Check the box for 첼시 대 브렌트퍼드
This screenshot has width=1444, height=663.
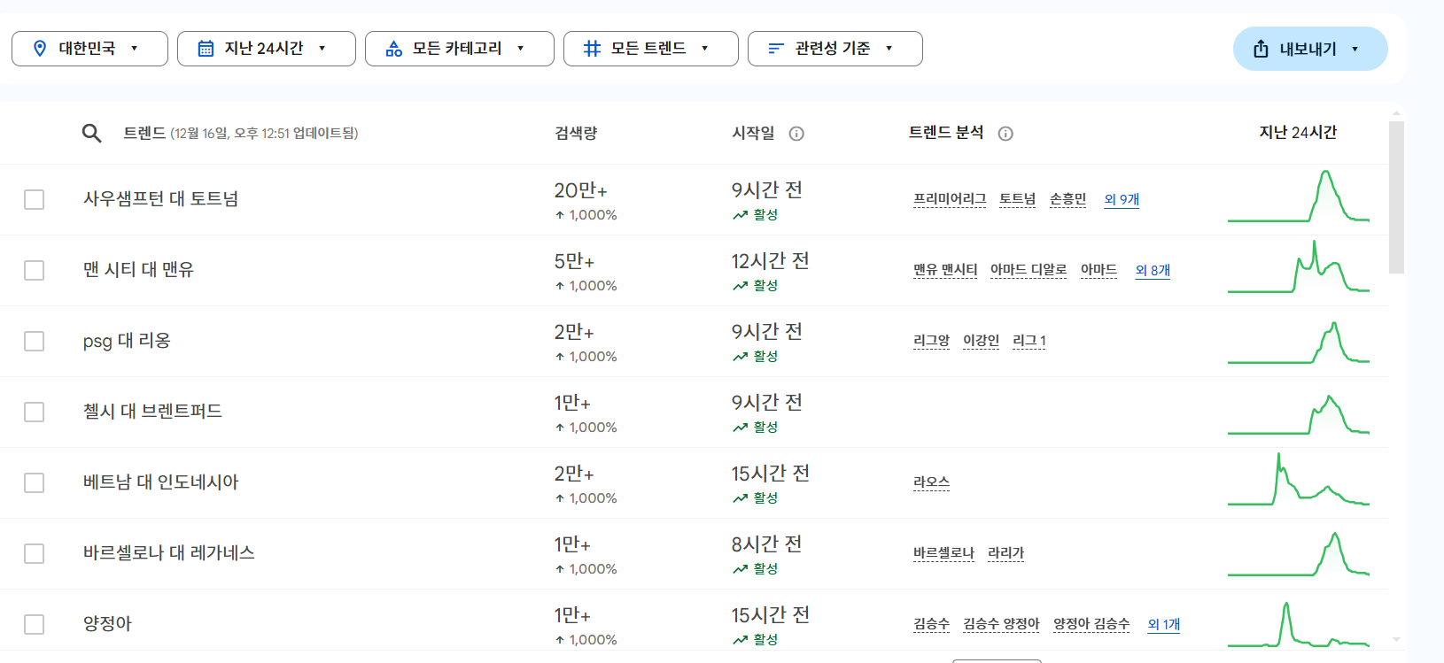[35, 412]
